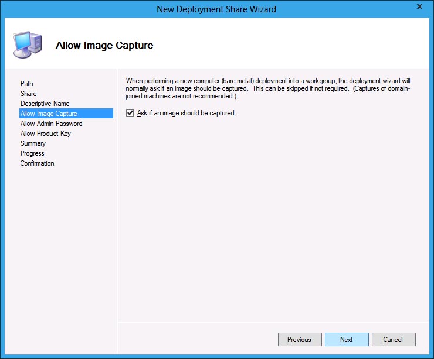Open the Descriptive Name step
The image size is (434, 359).
(x=45, y=104)
